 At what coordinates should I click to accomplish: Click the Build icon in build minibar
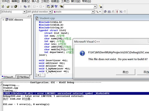pos(109,12)
